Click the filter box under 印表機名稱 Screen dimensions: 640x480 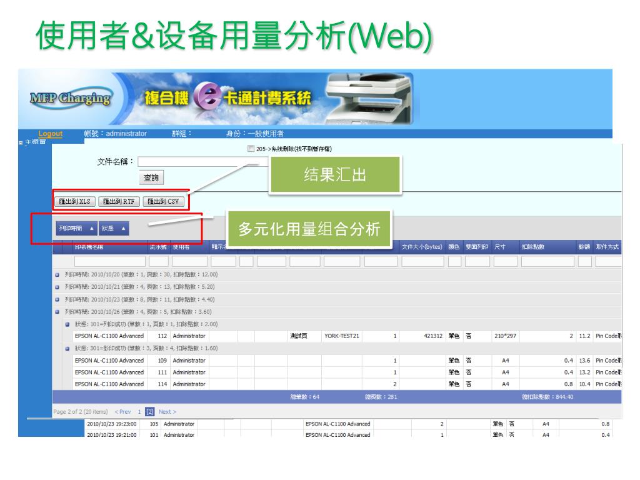click(110, 261)
